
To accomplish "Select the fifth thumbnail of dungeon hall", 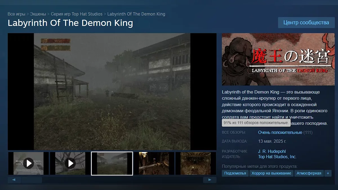I will click(x=195, y=163).
